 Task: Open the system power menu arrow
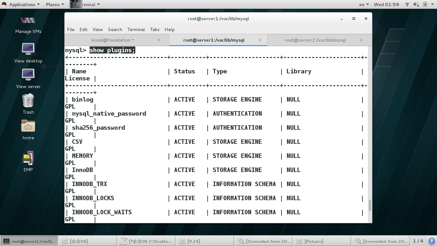point(433,4)
